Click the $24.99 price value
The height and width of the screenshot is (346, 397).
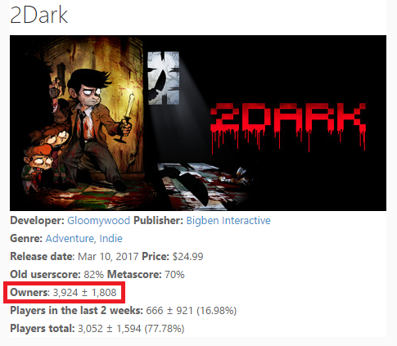point(187,257)
